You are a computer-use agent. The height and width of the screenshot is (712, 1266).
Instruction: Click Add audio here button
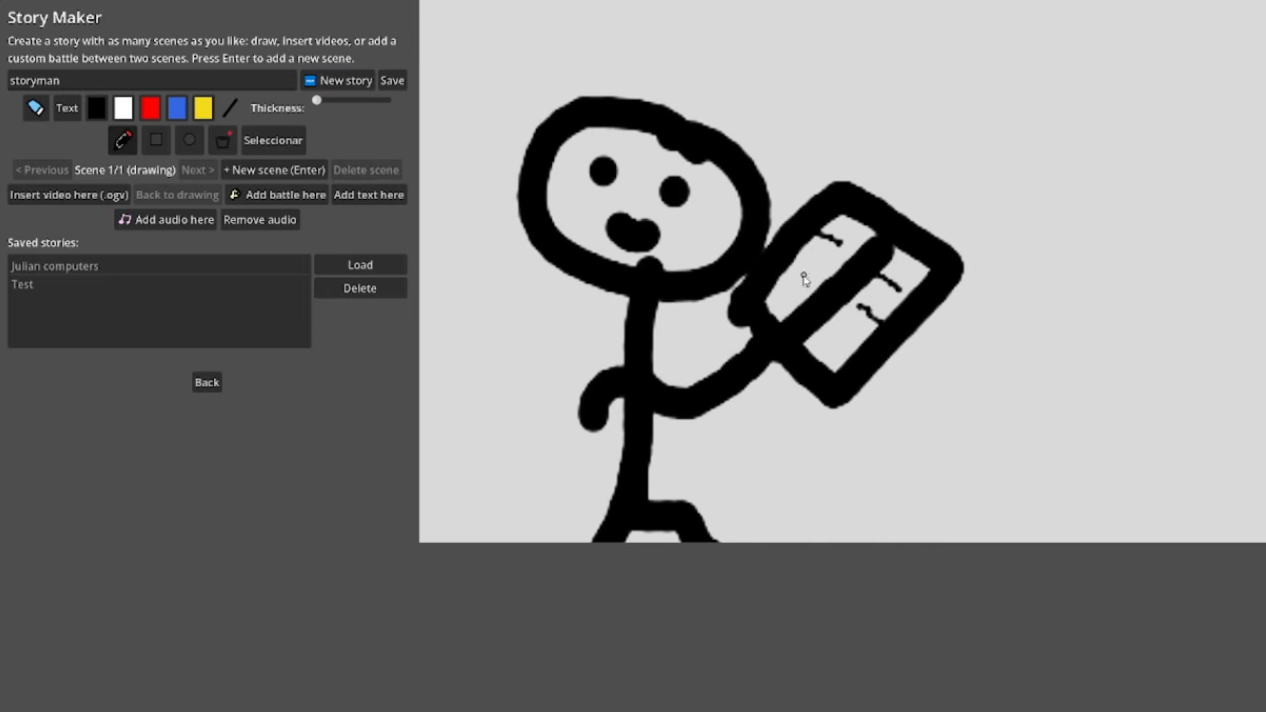coord(166,220)
